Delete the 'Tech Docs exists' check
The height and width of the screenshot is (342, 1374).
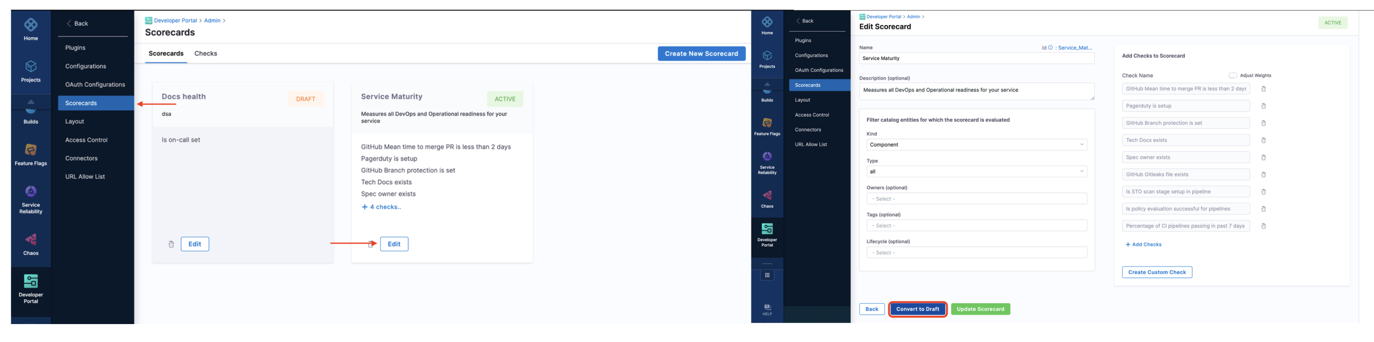click(x=1263, y=141)
